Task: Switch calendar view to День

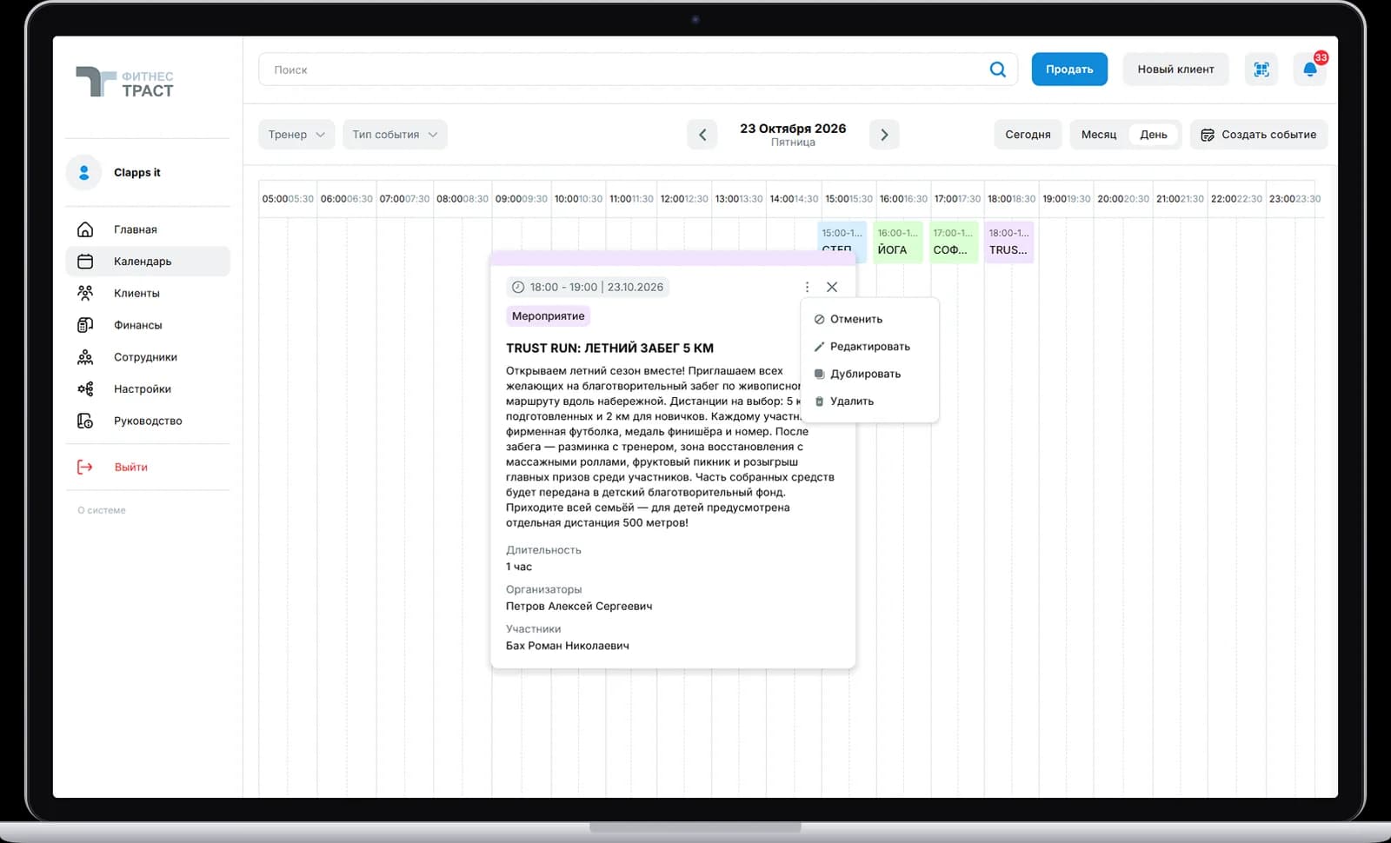Action: pyautogui.click(x=1154, y=135)
